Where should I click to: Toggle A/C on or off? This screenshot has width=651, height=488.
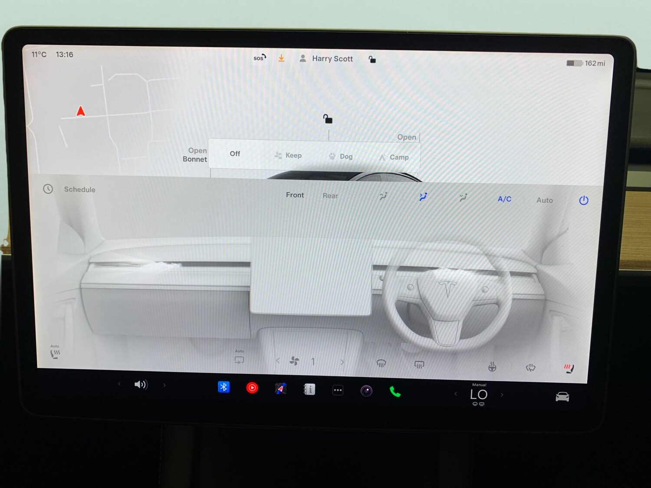click(x=503, y=199)
